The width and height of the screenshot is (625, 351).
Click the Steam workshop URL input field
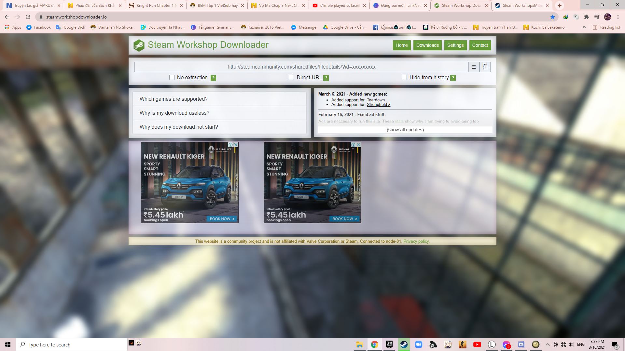point(301,67)
